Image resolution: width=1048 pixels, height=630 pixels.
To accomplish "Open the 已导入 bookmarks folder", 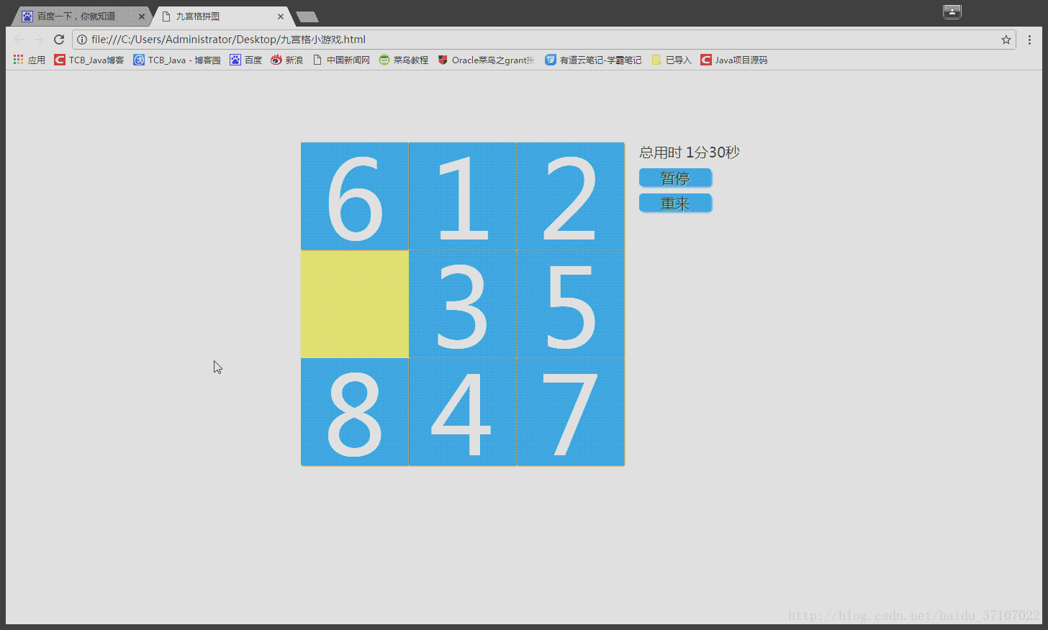I will (x=672, y=60).
